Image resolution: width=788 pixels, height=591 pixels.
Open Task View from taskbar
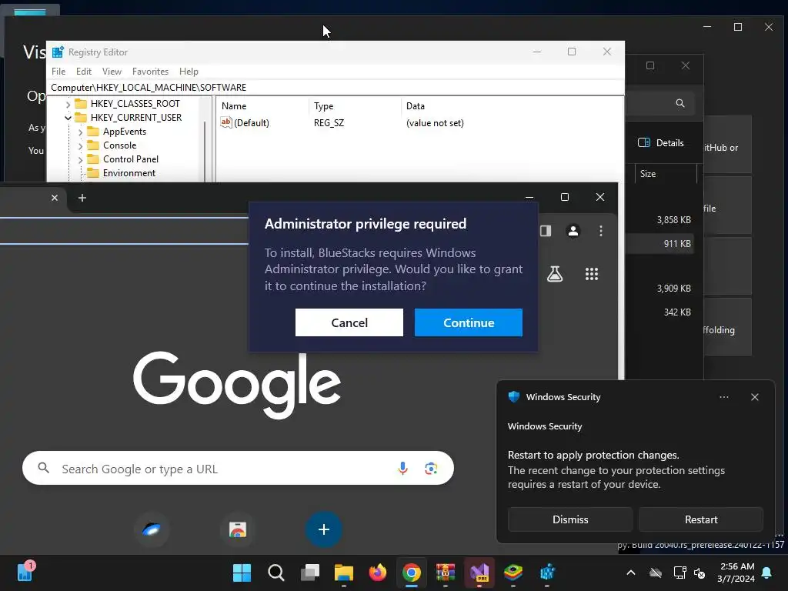click(x=309, y=573)
